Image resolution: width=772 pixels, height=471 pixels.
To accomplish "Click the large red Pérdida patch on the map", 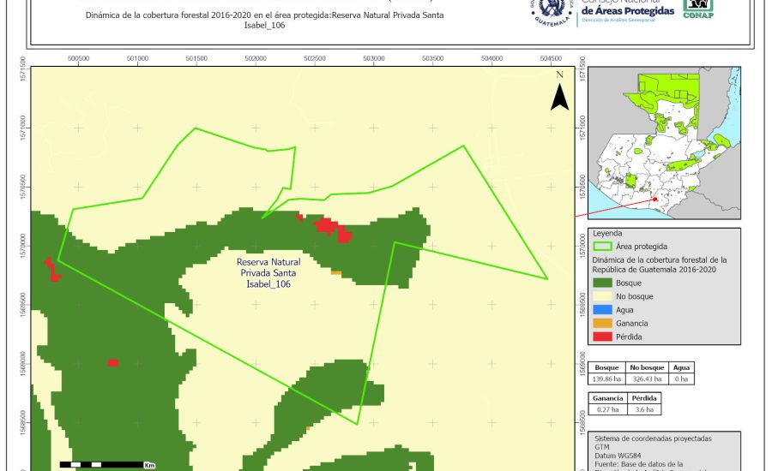I will 332,228.
